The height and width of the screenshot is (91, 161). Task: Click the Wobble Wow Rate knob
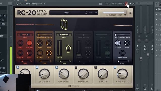pyautogui.click(x=40, y=43)
